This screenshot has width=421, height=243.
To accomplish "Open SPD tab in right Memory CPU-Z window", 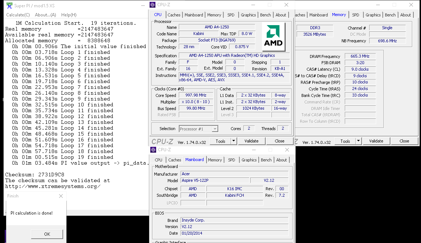I will (x=355, y=15).
